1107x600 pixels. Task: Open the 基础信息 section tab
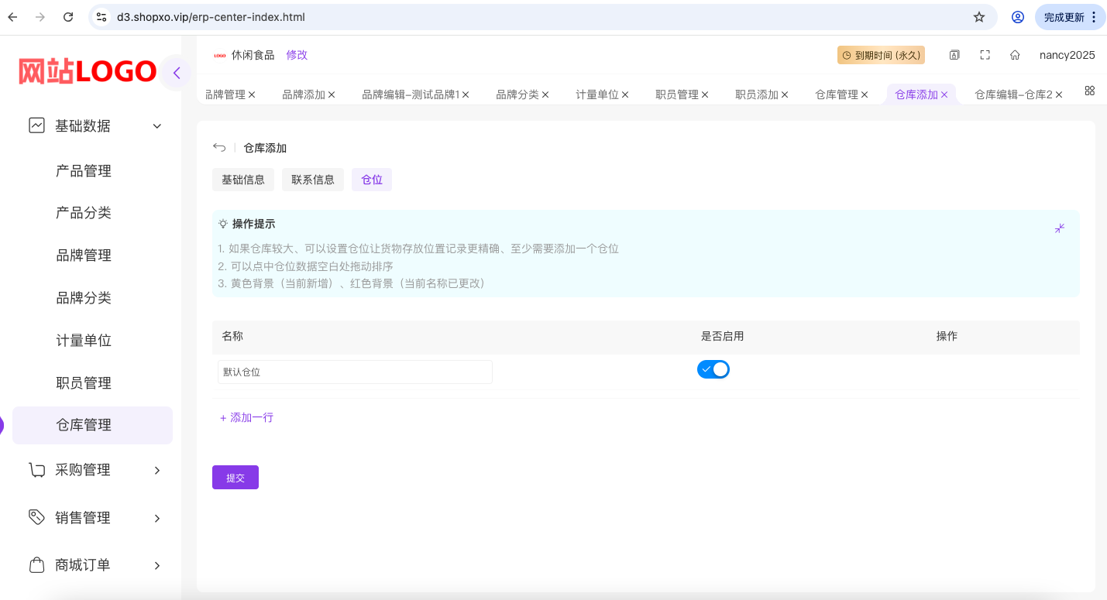click(243, 180)
